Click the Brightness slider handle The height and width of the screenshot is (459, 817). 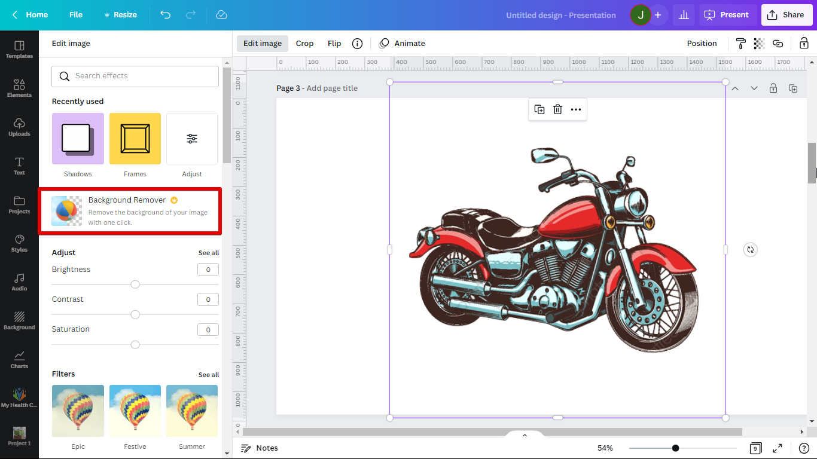coord(135,284)
